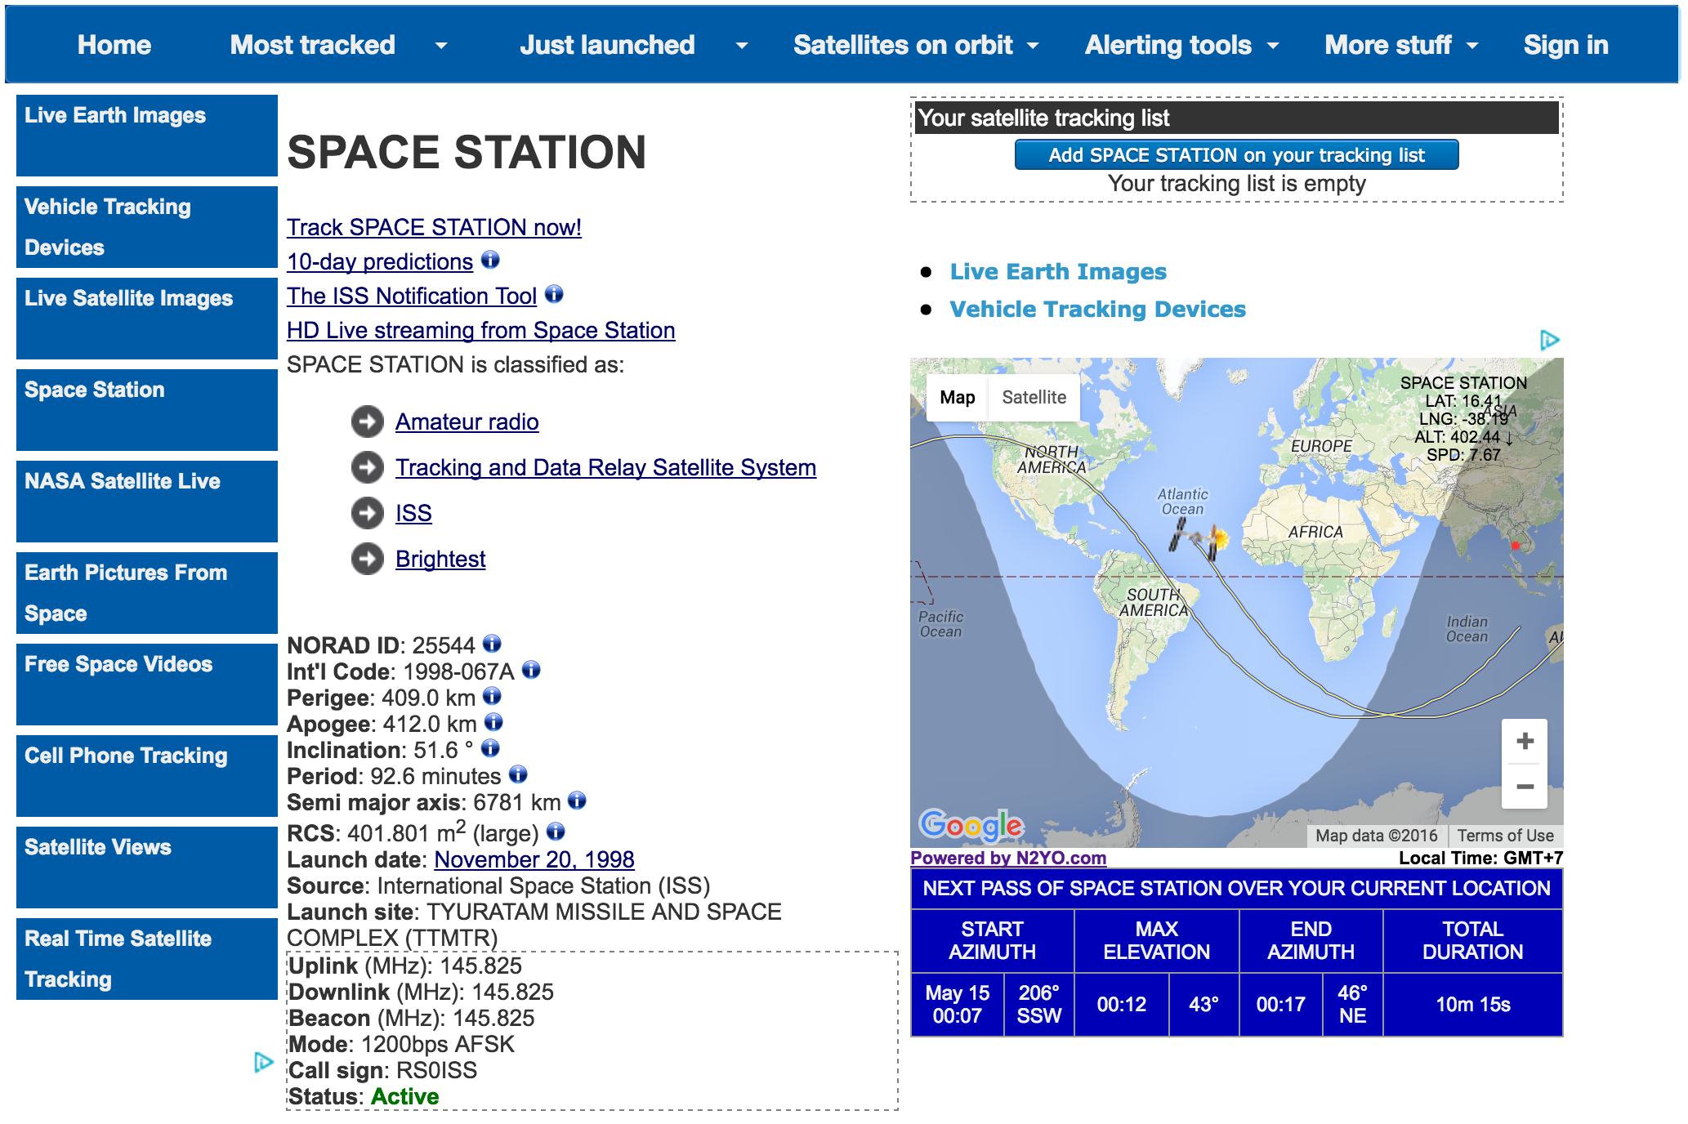Click AdChoices icon near Call sign row
Screen dimensions: 1688x1124
point(263,1062)
